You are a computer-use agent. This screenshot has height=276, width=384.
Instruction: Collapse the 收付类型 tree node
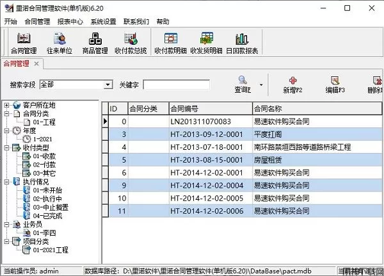6,148
